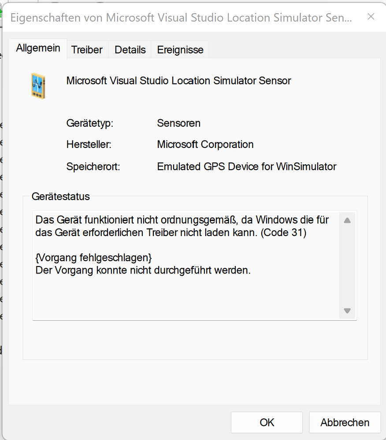This screenshot has height=440, width=386.
Task: Click the Vorgang fehlgeschlagen message line
Action: click(x=93, y=257)
